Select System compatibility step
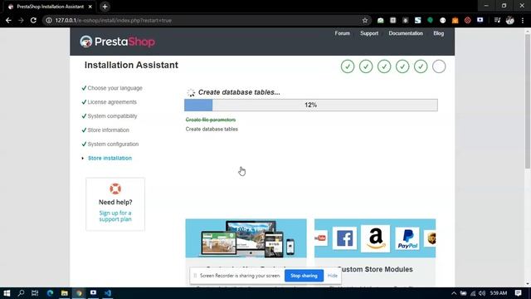 pyautogui.click(x=113, y=116)
